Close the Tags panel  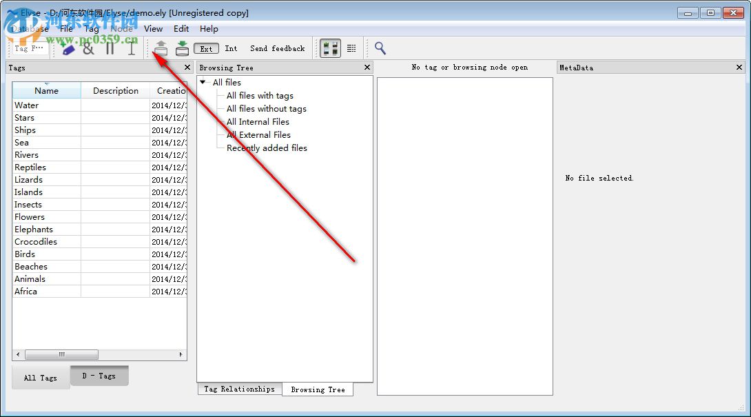click(187, 68)
